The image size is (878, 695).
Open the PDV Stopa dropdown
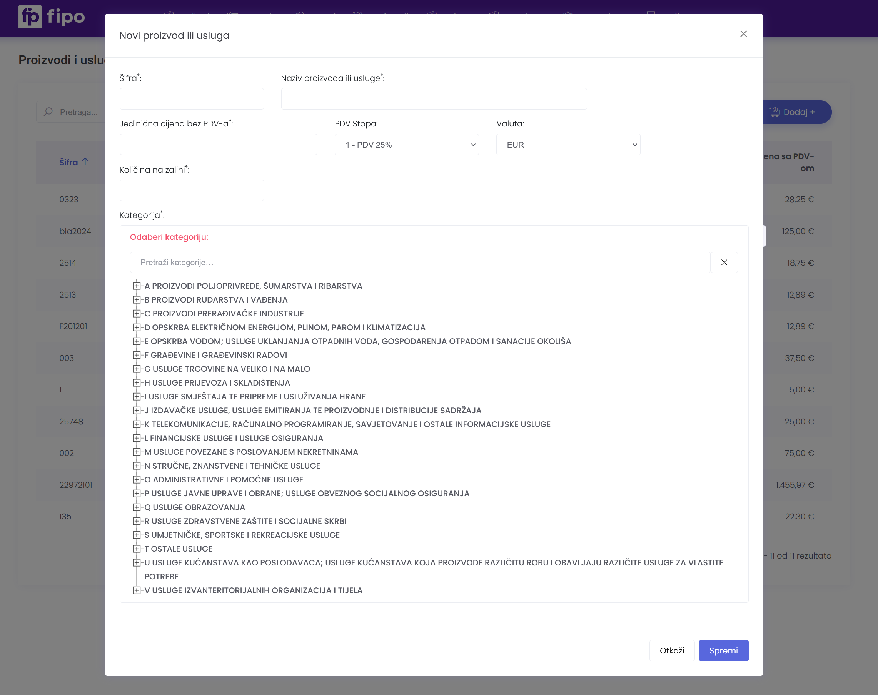click(x=406, y=145)
